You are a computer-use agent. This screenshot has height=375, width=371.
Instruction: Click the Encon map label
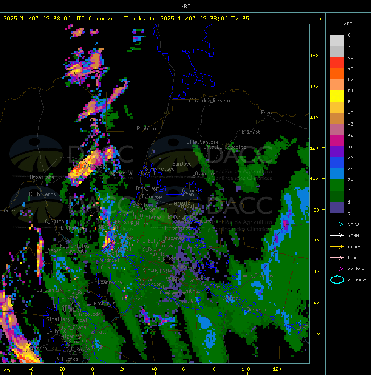coord(268,113)
